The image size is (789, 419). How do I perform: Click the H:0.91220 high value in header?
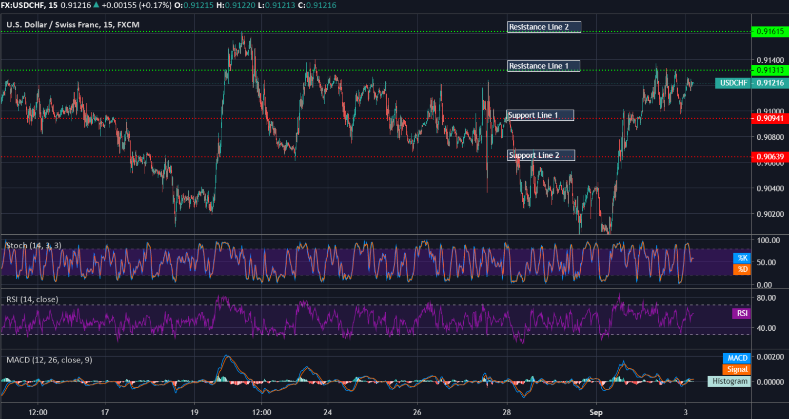236,5
